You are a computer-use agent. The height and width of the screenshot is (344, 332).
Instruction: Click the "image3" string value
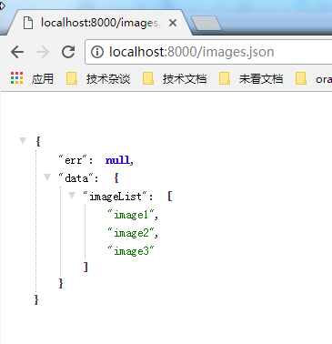[x=131, y=251]
